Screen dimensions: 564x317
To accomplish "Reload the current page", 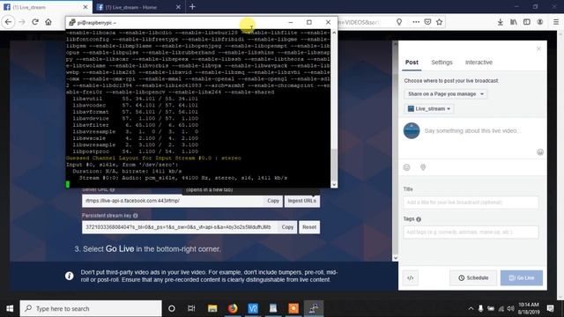I will pyautogui.click(x=35, y=22).
